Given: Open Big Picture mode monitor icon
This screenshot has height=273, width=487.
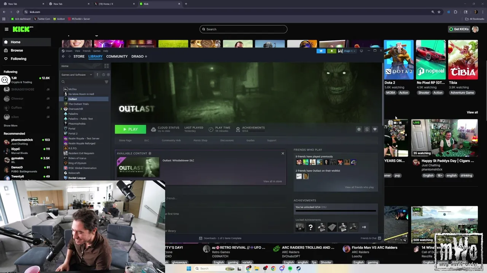Looking at the screenshot, I should tap(361, 51).
